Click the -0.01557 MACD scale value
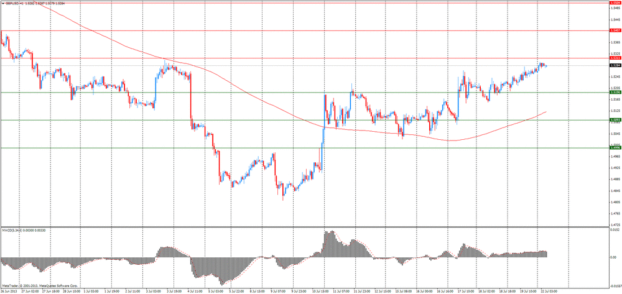The width and height of the screenshot is (622, 294). coord(616,286)
